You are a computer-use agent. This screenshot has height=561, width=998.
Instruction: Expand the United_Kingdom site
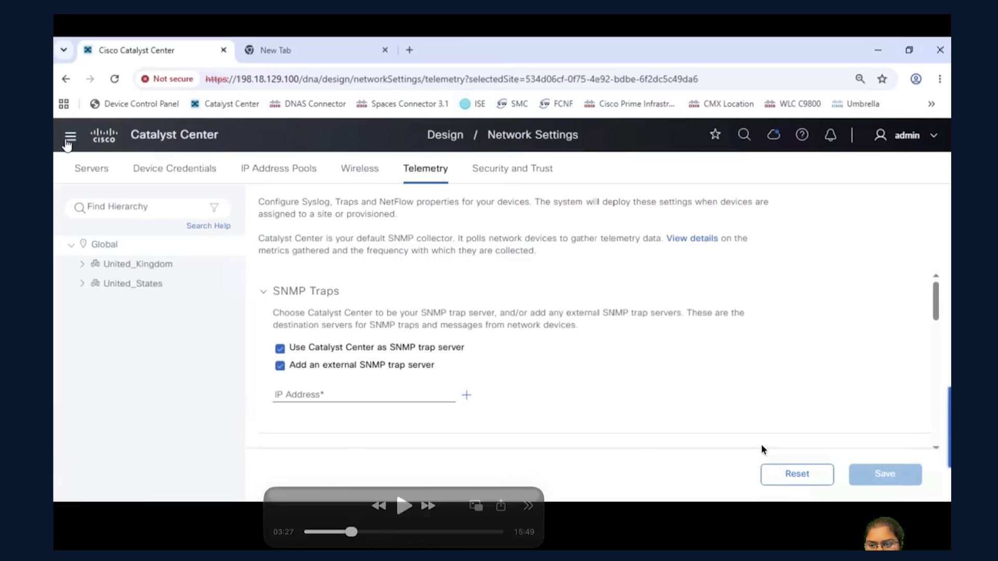(82, 264)
